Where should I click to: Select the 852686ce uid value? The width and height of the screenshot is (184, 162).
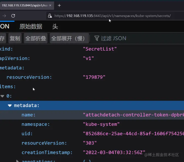133,134
